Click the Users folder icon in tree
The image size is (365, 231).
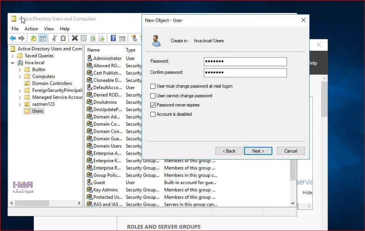pyautogui.click(x=27, y=111)
